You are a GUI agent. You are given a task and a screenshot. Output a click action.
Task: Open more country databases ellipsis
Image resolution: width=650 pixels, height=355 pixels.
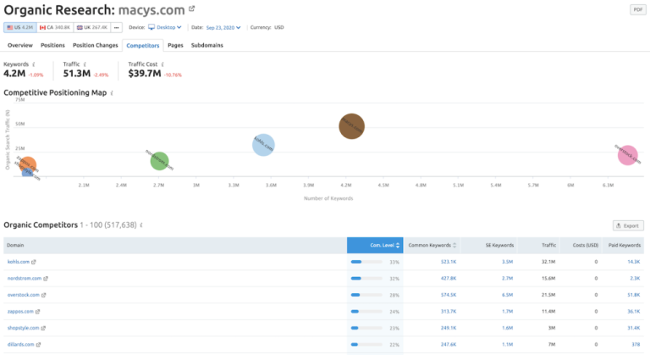pos(117,27)
